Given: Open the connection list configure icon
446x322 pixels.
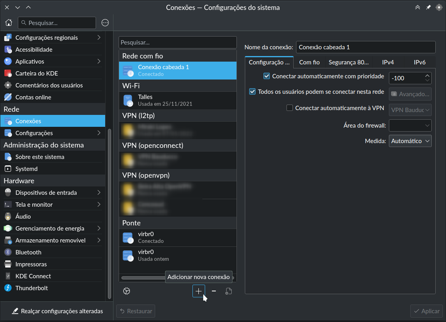Looking at the screenshot, I should coord(127,291).
